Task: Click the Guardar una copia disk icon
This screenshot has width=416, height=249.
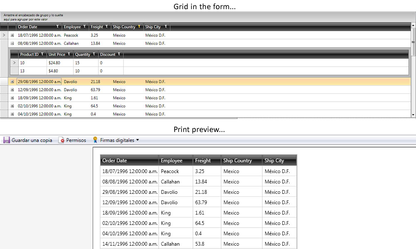Action: point(6,140)
